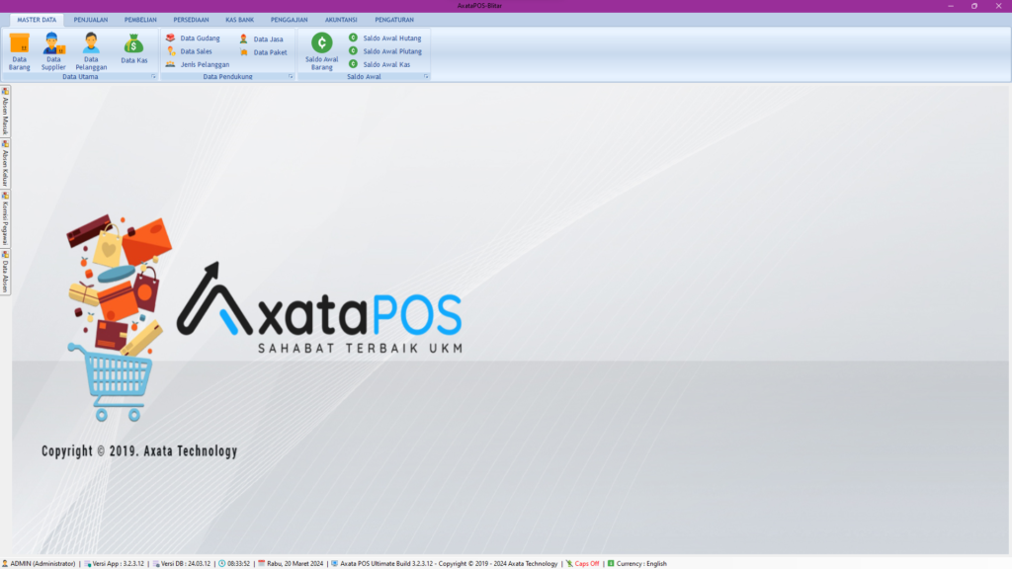This screenshot has height=569, width=1012.
Task: Switch to the MASTER DATA tab
Action: tap(37, 20)
